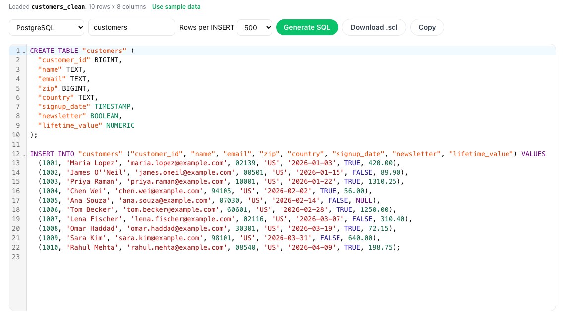Collapse the CREATE TABLE block fold arrow

(x=24, y=52)
